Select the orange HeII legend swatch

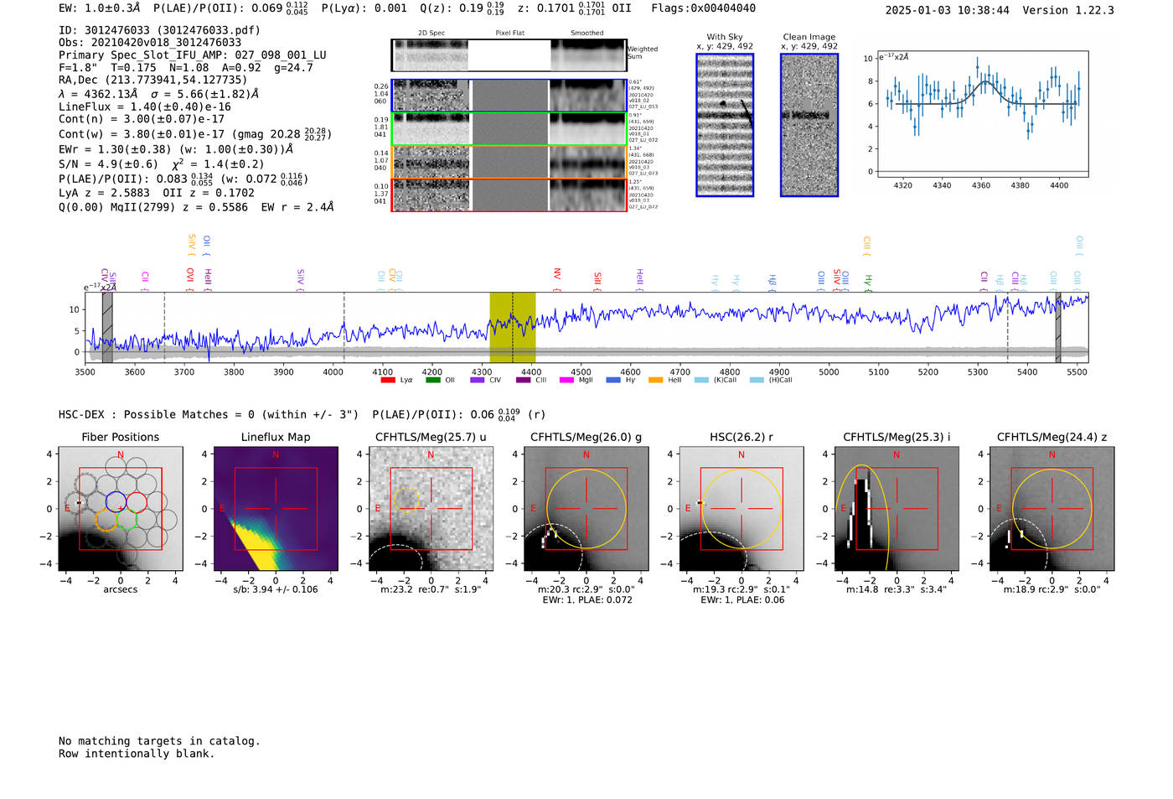pos(655,380)
